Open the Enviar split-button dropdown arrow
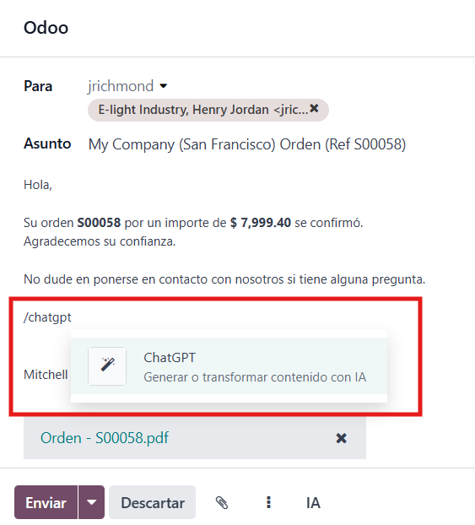Image resolution: width=475 pixels, height=525 pixels. click(91, 502)
